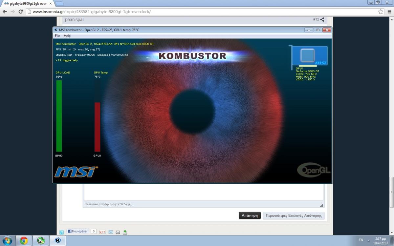Click the phanispal username
This screenshot has height=246, width=394.
[x=75, y=19]
